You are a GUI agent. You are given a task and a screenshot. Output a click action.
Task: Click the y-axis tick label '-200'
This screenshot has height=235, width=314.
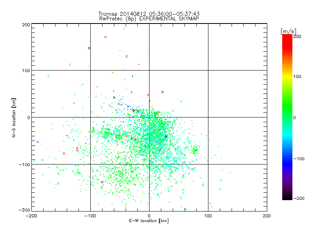tap(24, 210)
